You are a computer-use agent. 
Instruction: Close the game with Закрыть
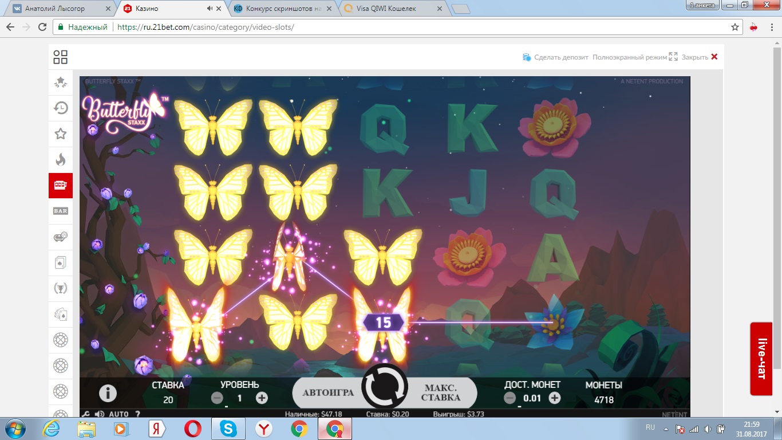click(700, 57)
